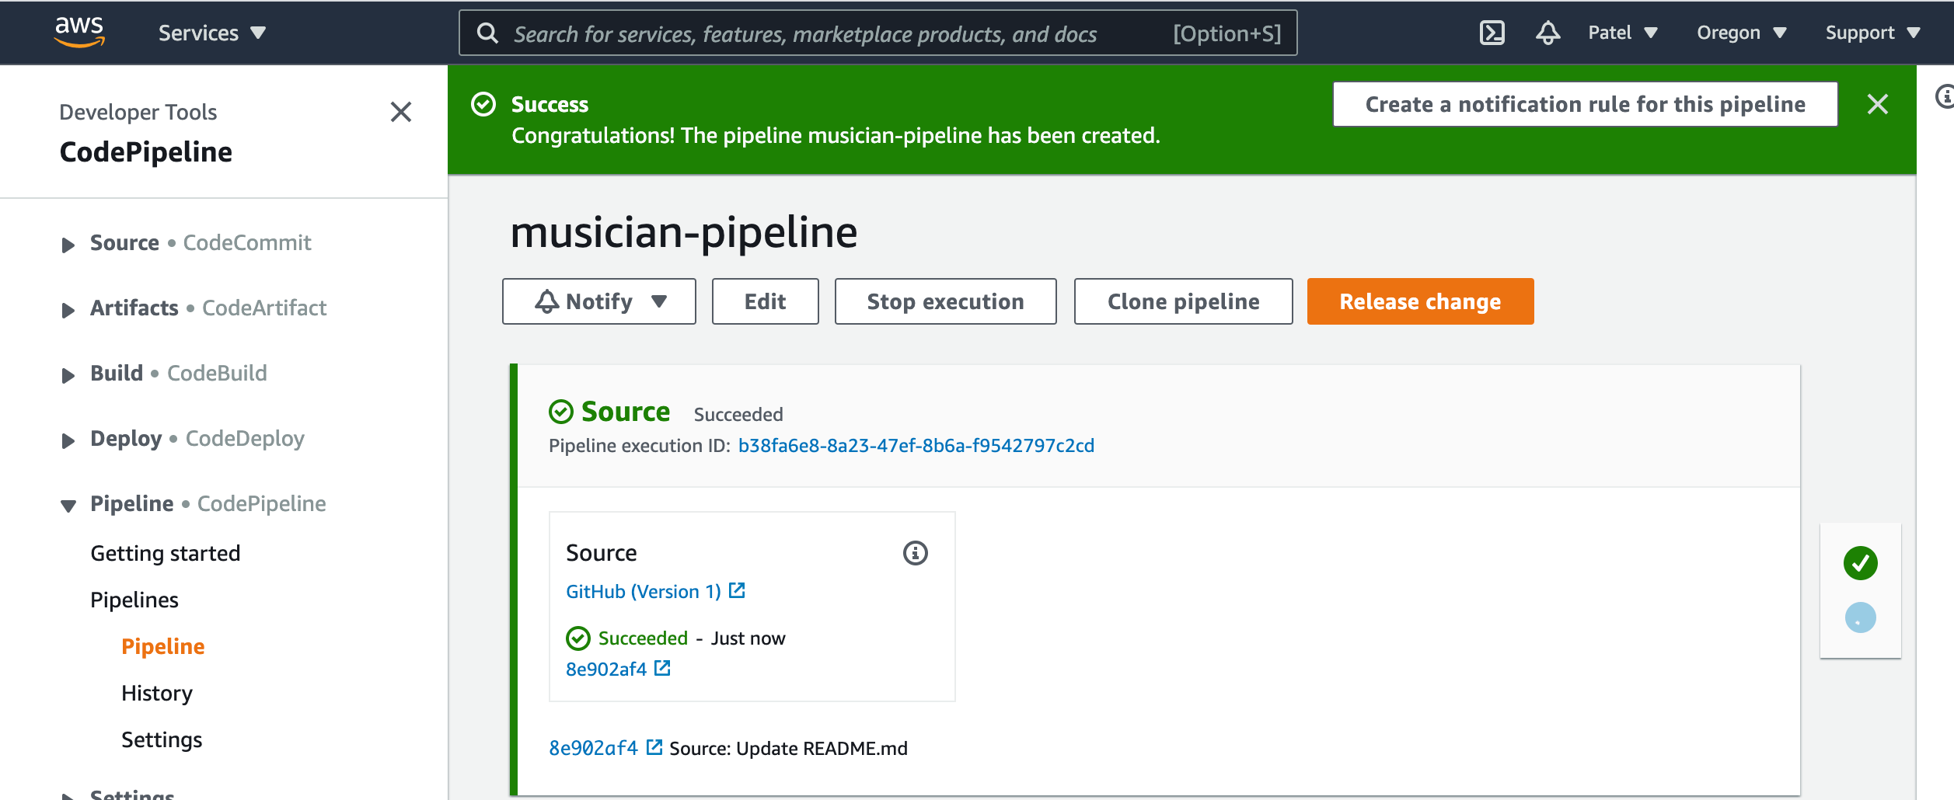1954x800 pixels.
Task: Close the Developer Tools sidebar panel
Action: pos(401,112)
